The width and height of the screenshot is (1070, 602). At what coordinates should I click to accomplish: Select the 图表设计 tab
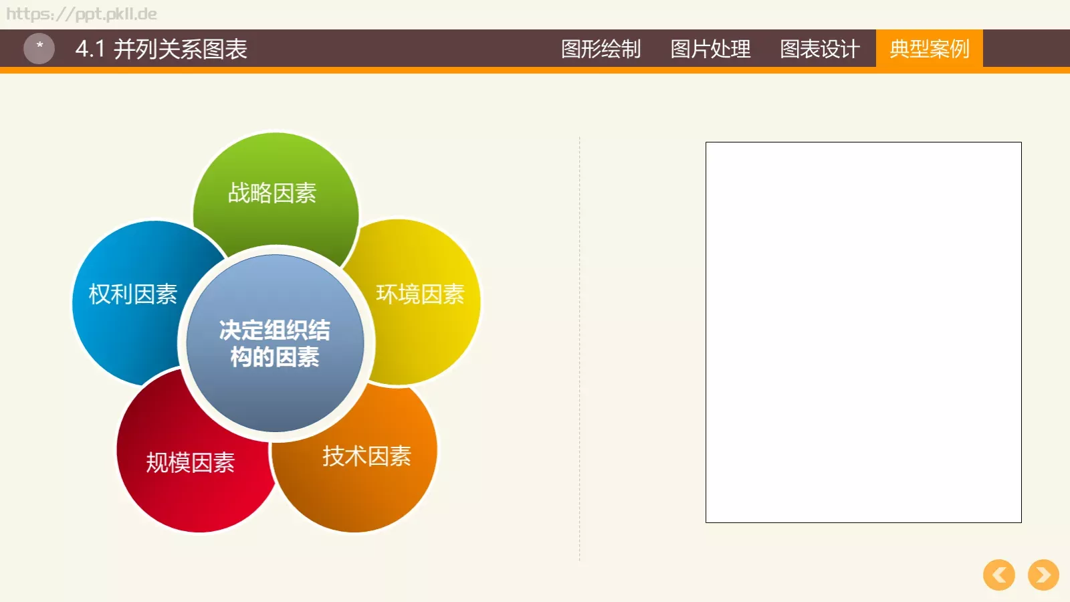(820, 49)
